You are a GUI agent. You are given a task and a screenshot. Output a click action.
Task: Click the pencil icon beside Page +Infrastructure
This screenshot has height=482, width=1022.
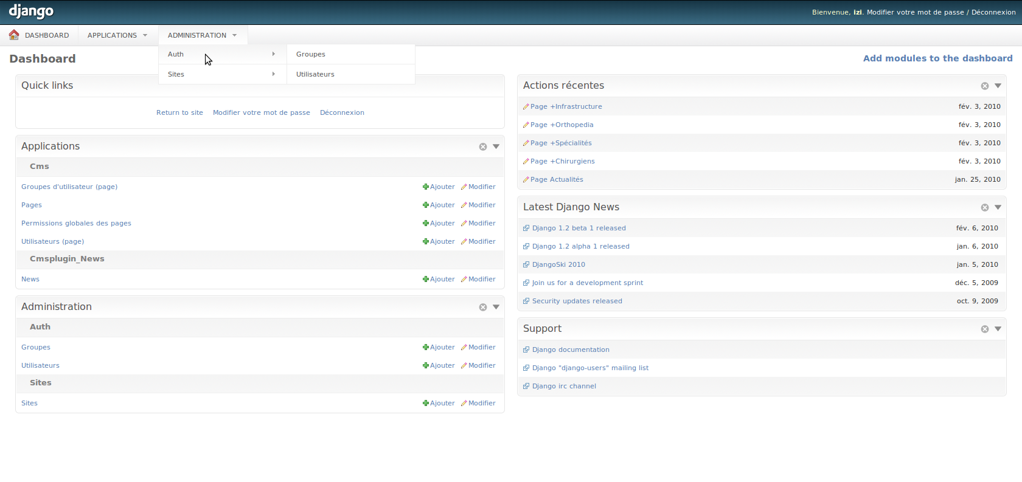point(526,107)
